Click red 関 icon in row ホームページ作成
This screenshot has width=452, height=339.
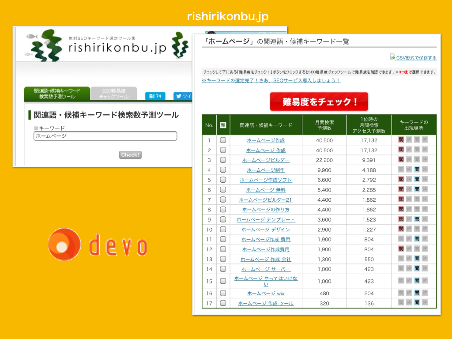(401, 140)
